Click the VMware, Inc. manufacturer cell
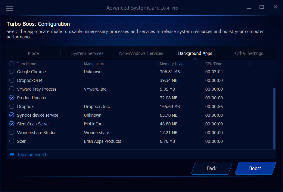The width and height of the screenshot is (283, 192). tap(96, 89)
